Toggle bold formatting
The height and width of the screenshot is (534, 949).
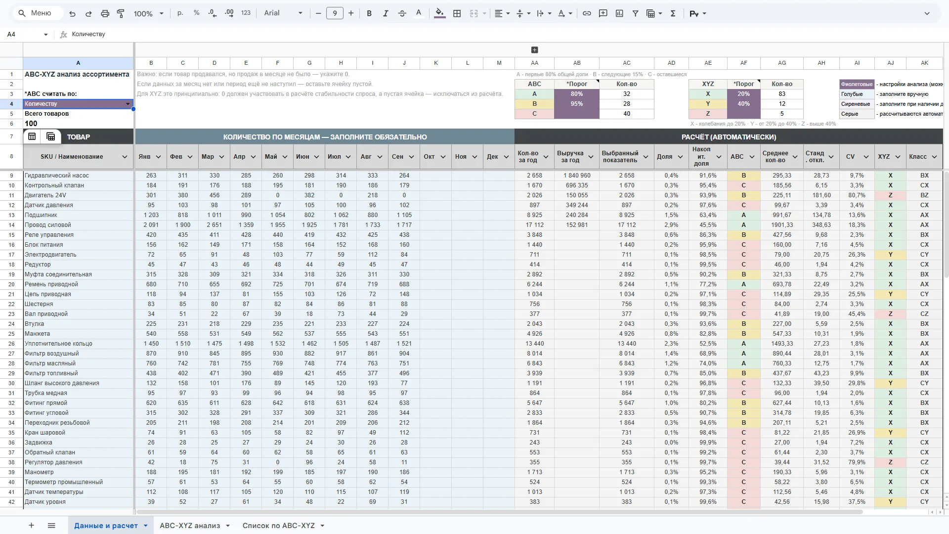point(369,13)
